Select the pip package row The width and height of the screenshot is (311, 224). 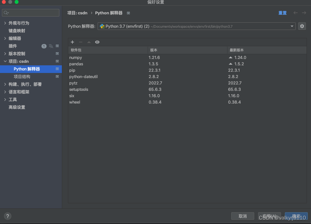(188, 70)
